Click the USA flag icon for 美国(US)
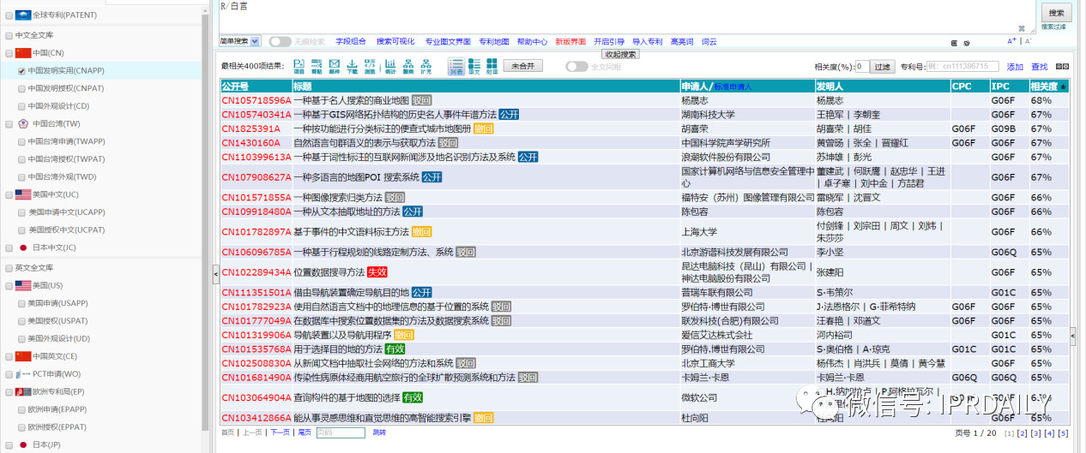The image size is (1086, 453). pyautogui.click(x=23, y=285)
